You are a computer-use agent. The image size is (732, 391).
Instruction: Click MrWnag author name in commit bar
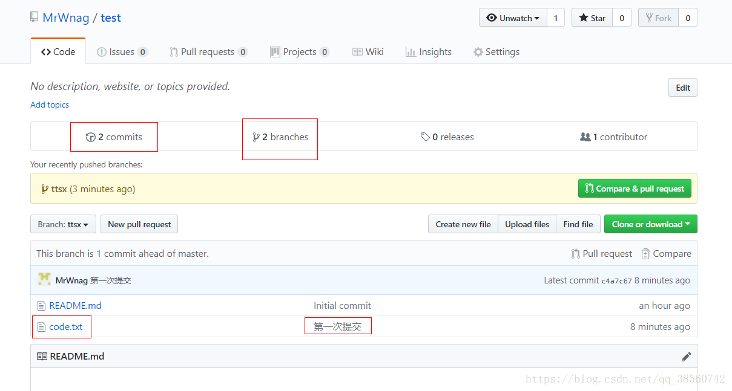[x=71, y=280]
